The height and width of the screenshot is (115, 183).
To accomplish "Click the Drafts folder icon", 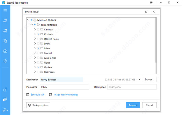I will coord(42,44).
